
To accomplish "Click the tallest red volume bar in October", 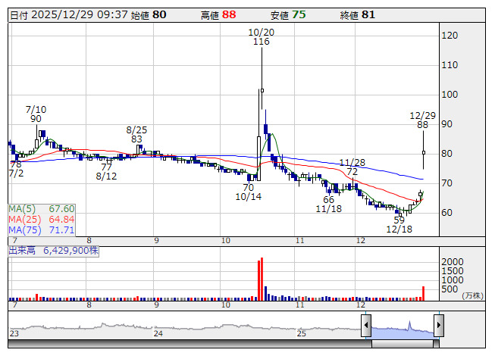I will click(262, 279).
